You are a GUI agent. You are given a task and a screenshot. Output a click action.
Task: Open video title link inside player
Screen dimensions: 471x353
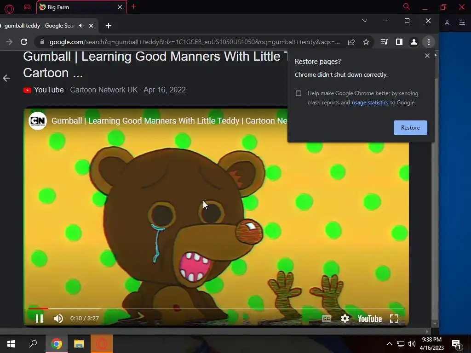click(x=169, y=121)
